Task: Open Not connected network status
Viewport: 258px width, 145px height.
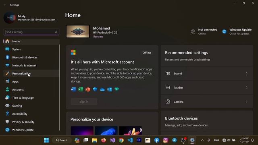Action: pyautogui.click(x=204, y=31)
